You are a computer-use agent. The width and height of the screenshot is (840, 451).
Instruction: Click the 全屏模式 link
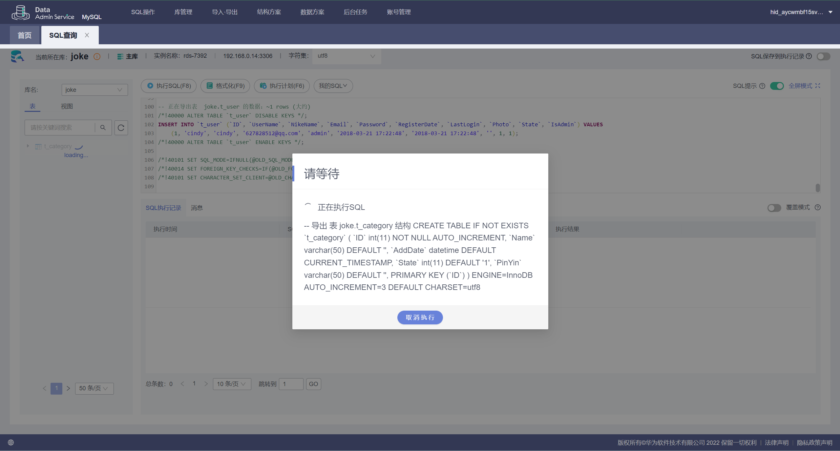800,86
